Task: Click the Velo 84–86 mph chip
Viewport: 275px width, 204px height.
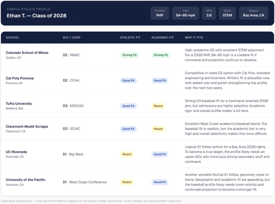Action: [186, 13]
